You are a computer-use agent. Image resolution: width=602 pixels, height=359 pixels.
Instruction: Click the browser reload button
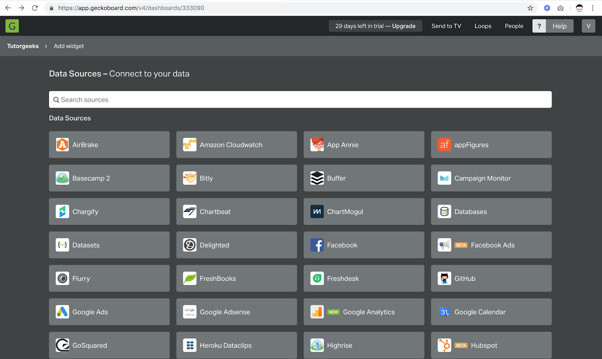click(35, 8)
